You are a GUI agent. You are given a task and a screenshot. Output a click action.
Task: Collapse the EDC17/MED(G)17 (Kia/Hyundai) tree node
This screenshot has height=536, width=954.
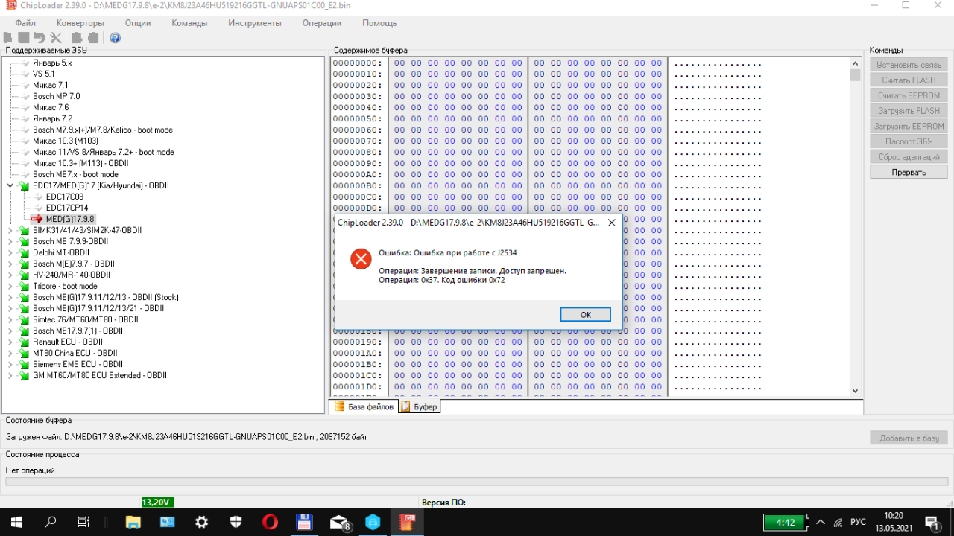tap(10, 185)
